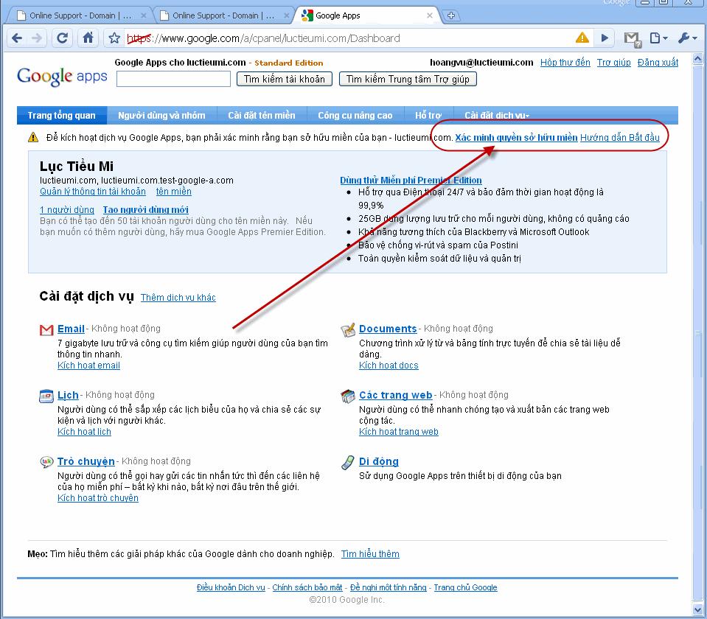Click the browser Forward arrow
The image size is (707, 619).
(37, 38)
